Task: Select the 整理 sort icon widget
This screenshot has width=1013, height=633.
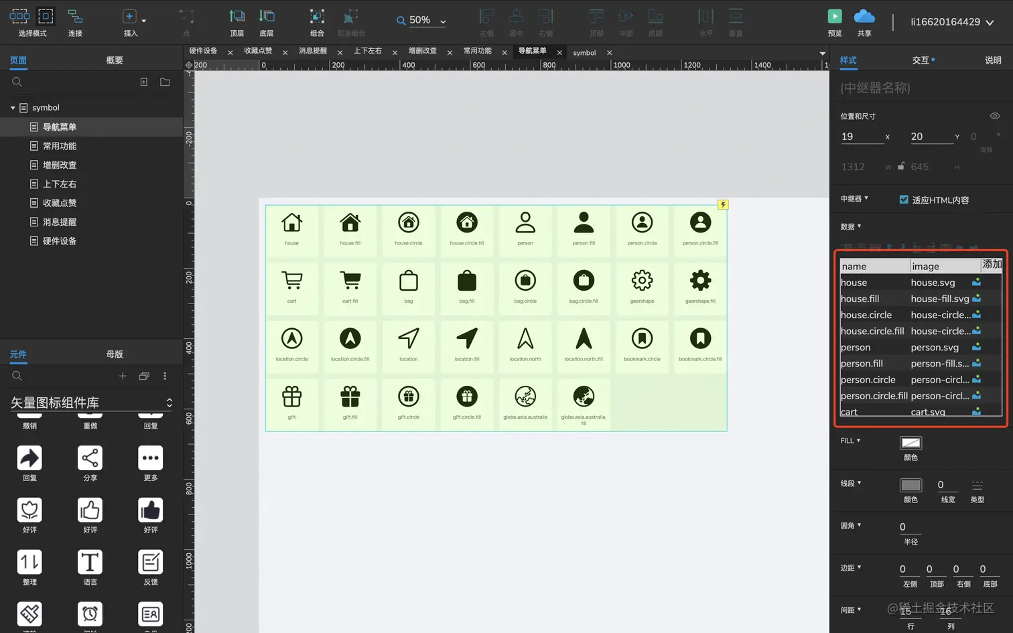Action: 29,562
